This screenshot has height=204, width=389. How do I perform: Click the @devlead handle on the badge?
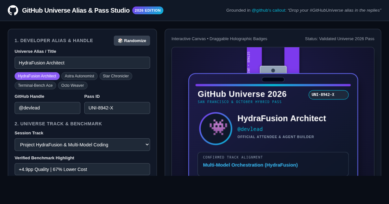click(250, 129)
